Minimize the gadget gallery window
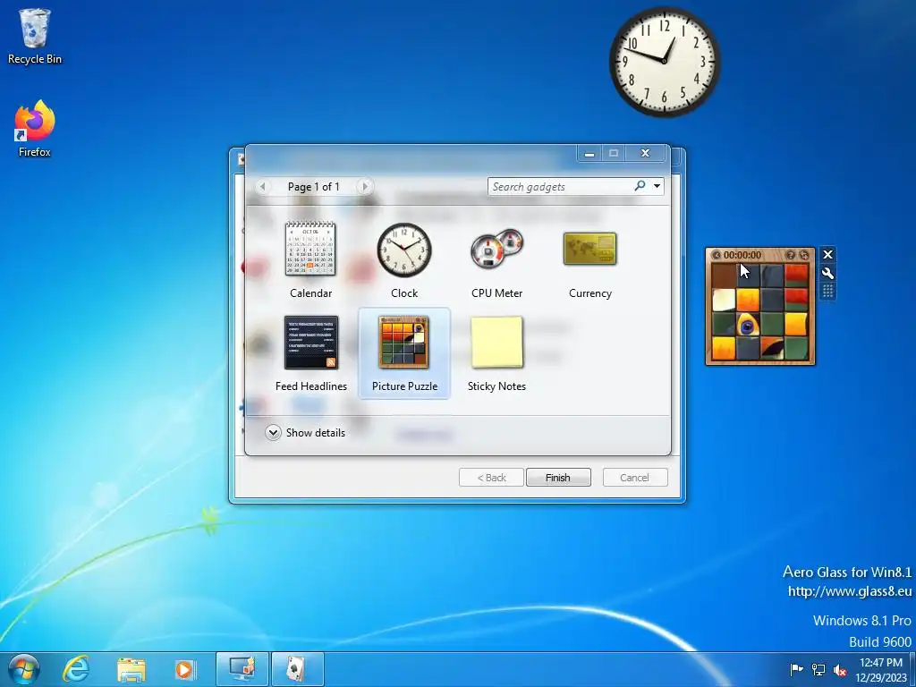 (x=589, y=153)
